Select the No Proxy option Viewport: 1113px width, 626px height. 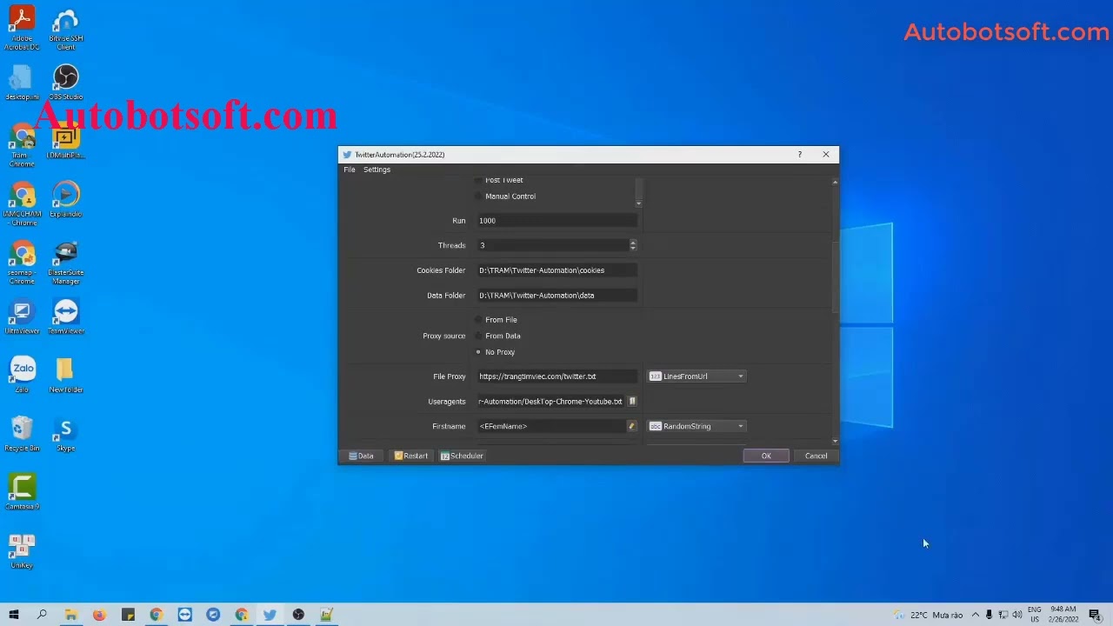[496, 352]
